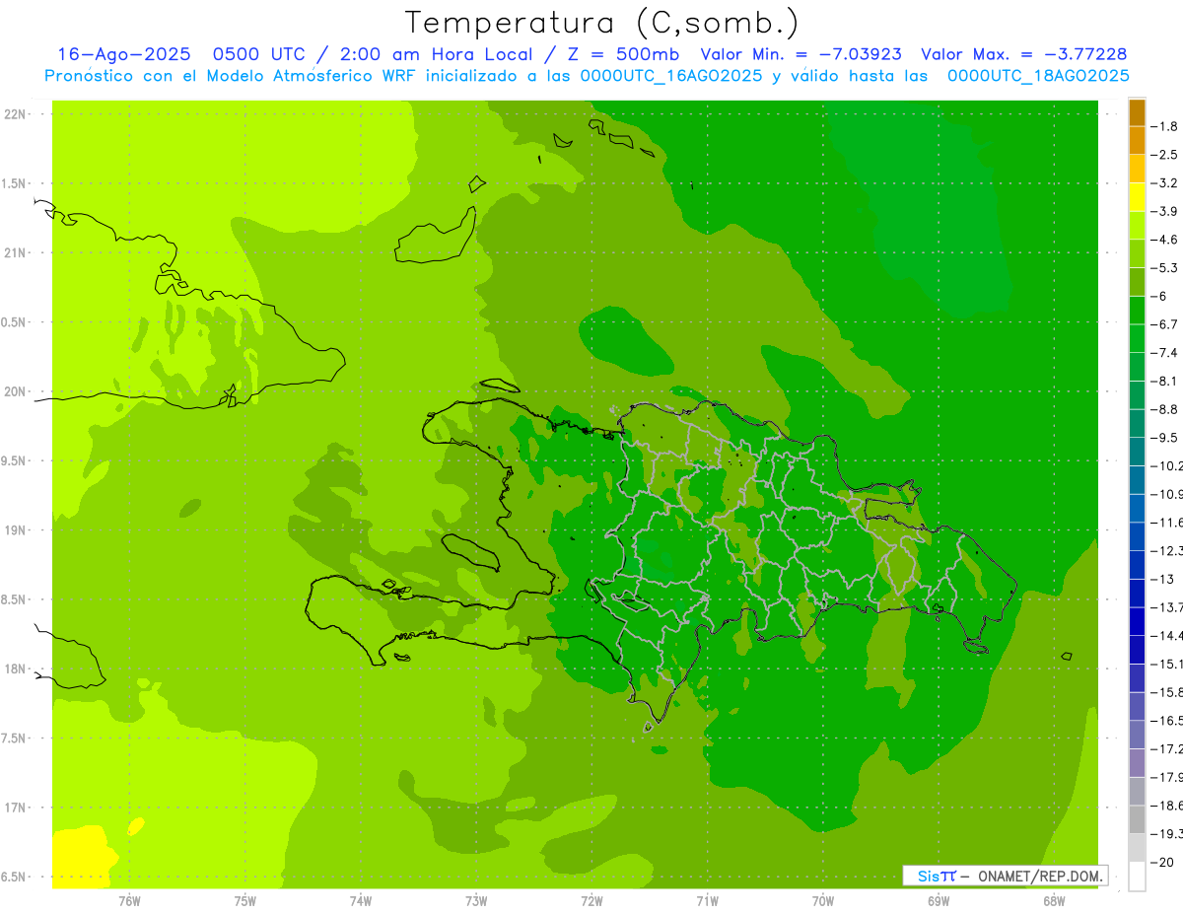Click the '74W' longitude label

point(361,902)
